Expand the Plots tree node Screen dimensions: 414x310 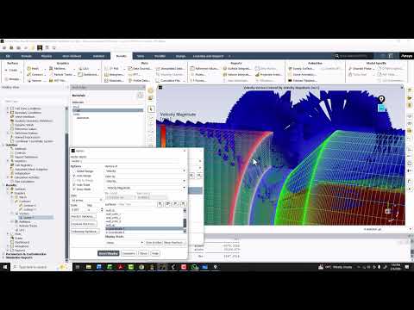tap(8, 234)
